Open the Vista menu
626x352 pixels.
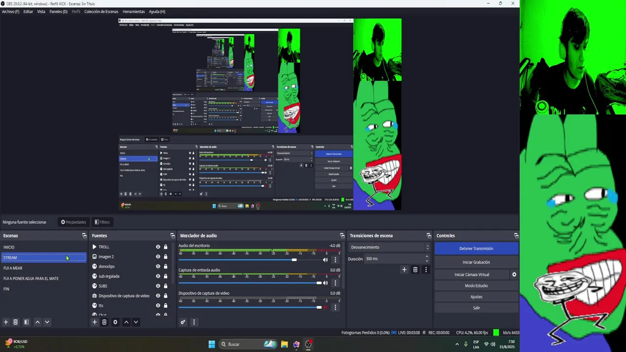(41, 12)
